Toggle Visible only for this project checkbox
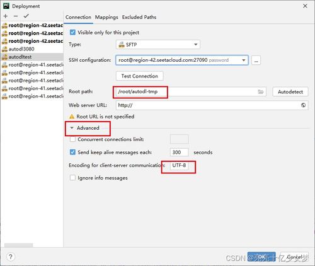 (x=72, y=33)
